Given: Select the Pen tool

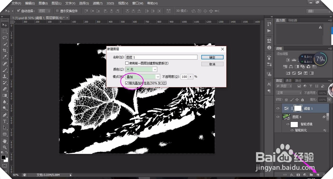Looking at the screenshot, I should tap(4, 115).
